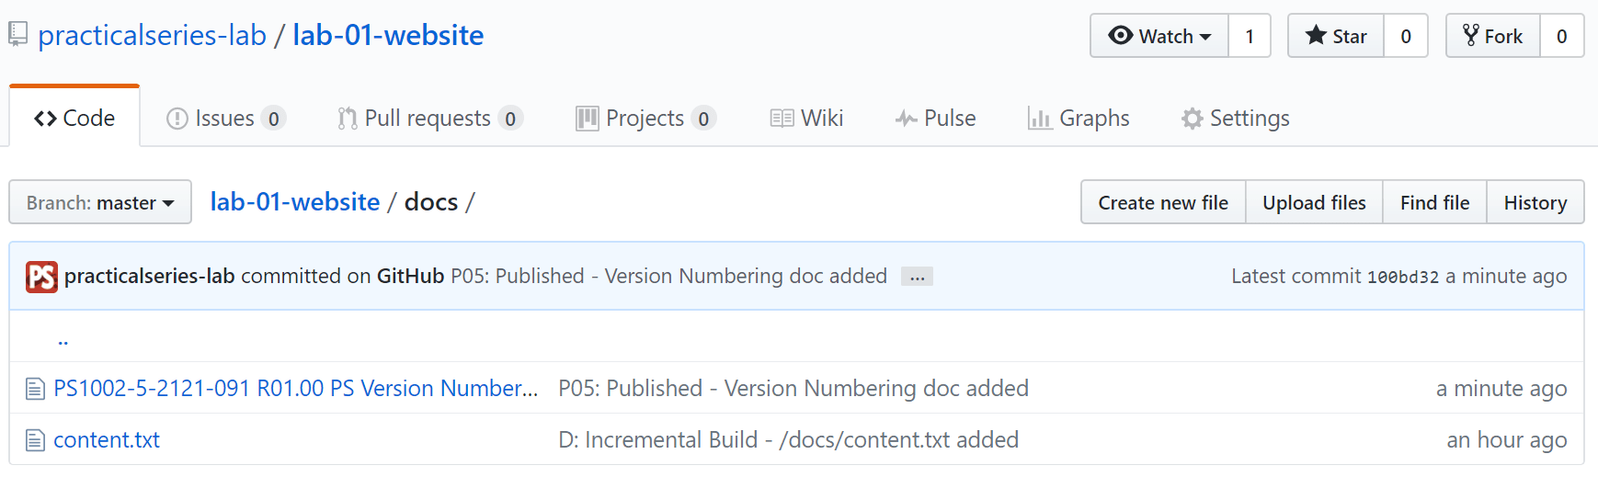Viewport: 1598px width, 477px height.
Task: Click the Create new file button
Action: click(1163, 202)
